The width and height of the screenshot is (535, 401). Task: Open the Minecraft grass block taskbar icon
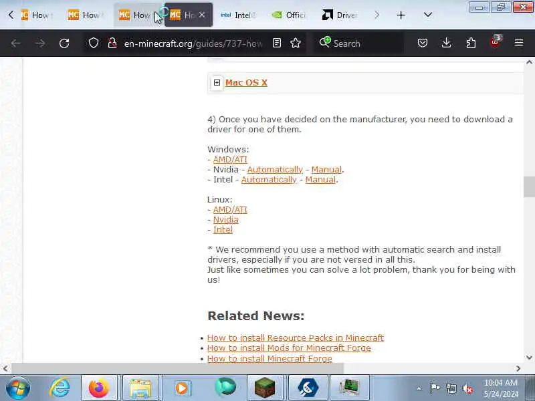265,388
